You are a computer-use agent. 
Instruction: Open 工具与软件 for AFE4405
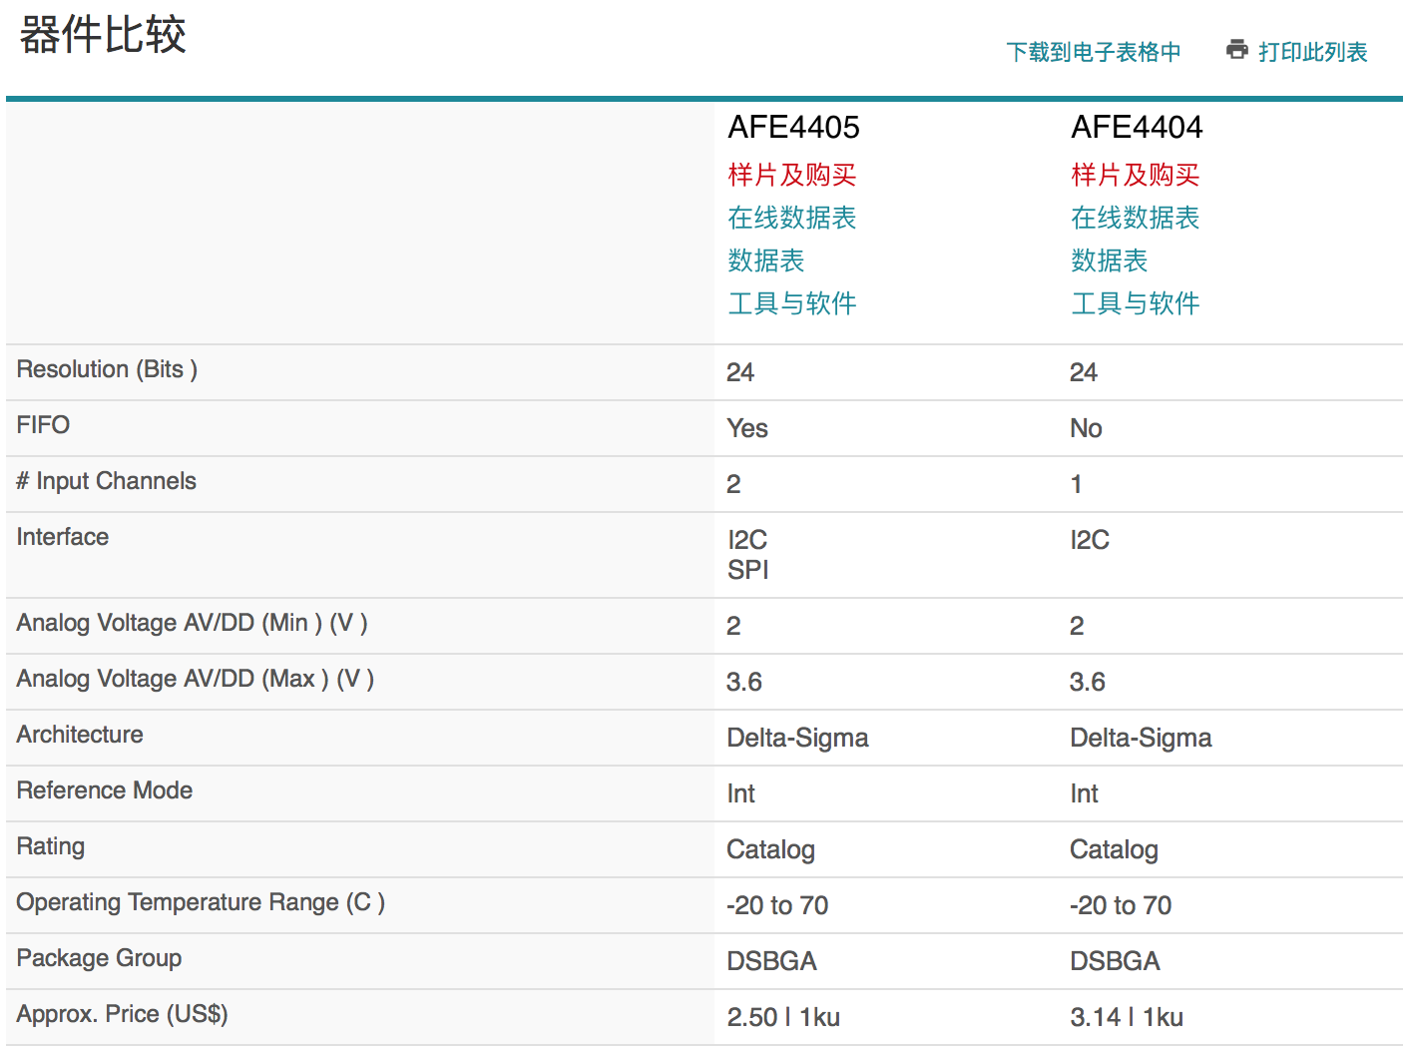(x=791, y=303)
